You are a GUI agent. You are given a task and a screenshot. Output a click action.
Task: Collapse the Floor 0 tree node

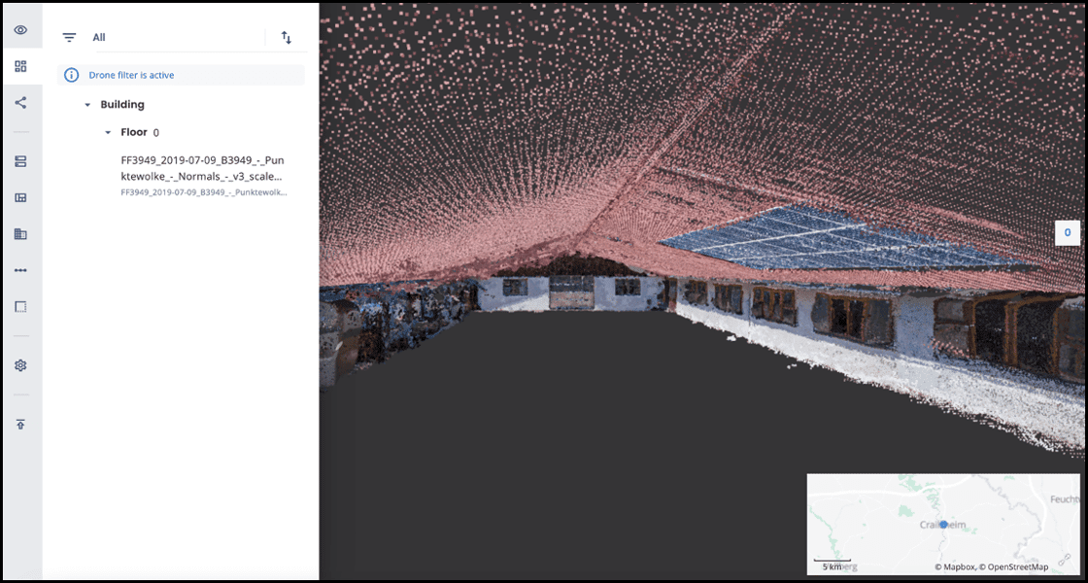108,132
